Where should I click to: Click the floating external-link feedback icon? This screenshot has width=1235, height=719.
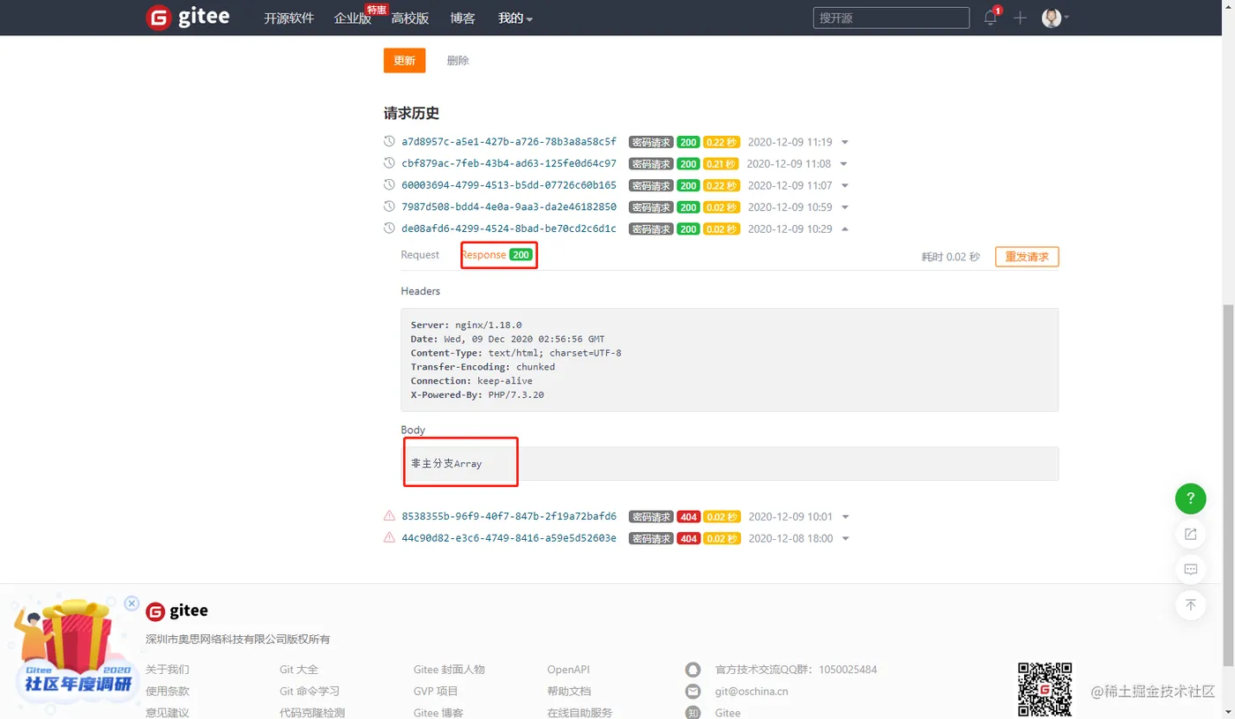[1190, 534]
